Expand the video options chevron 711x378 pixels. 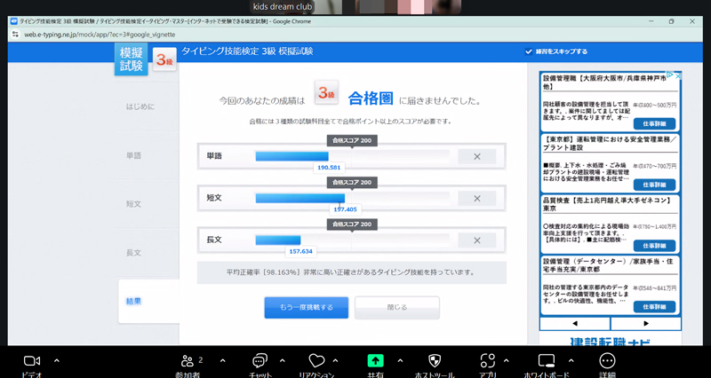(57, 361)
